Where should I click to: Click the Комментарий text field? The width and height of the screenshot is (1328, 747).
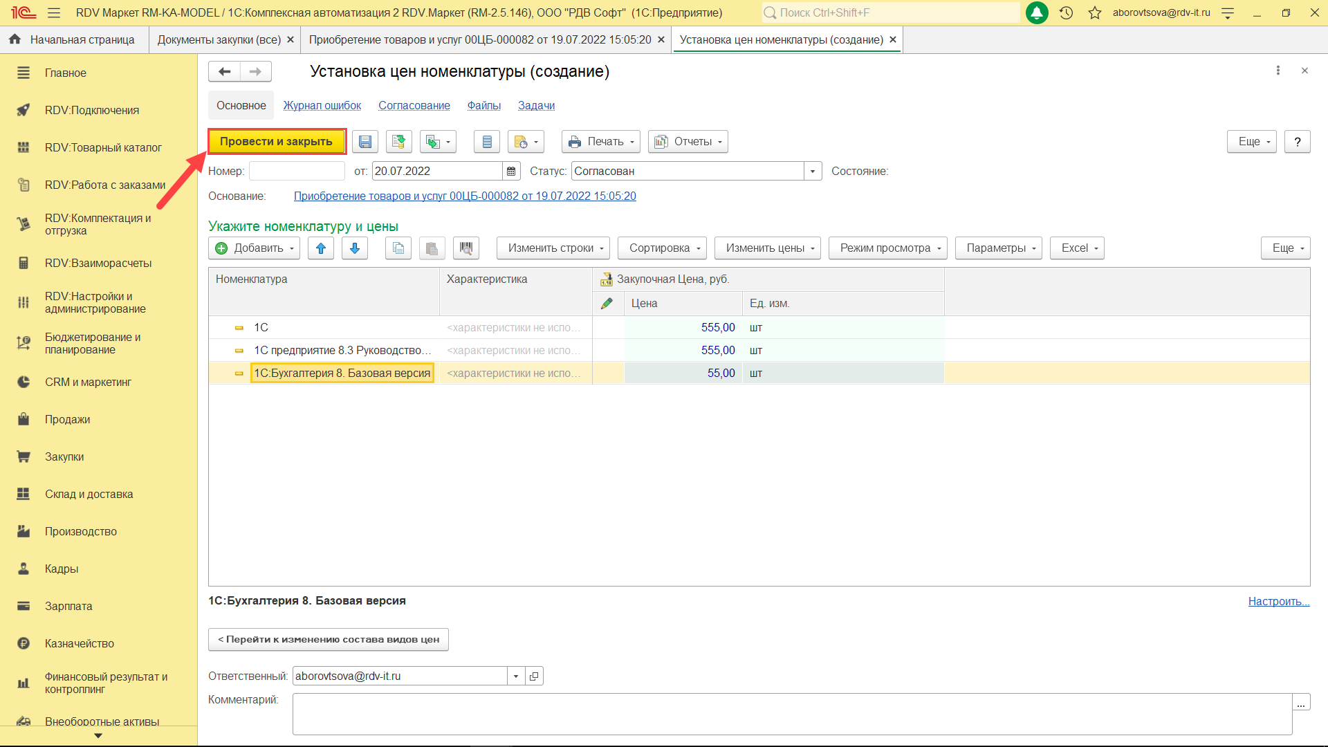click(x=791, y=714)
